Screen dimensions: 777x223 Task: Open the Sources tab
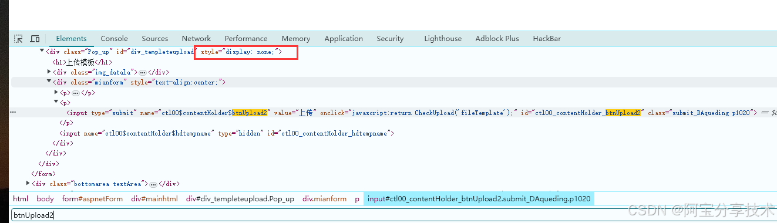154,39
